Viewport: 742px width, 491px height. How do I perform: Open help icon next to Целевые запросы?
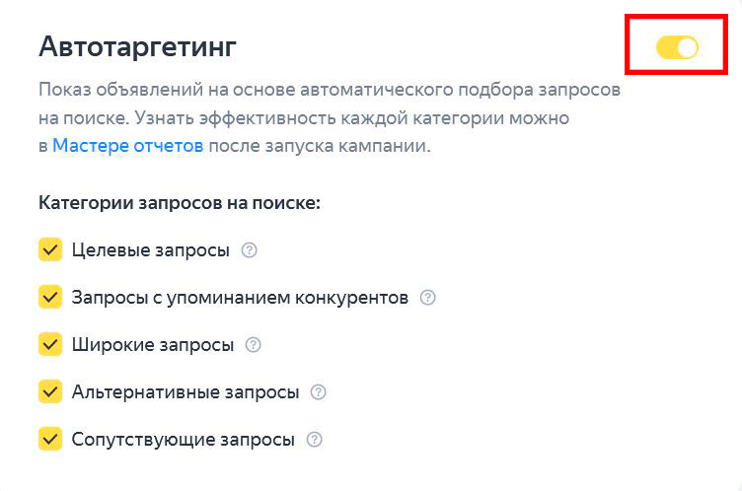pos(249,249)
